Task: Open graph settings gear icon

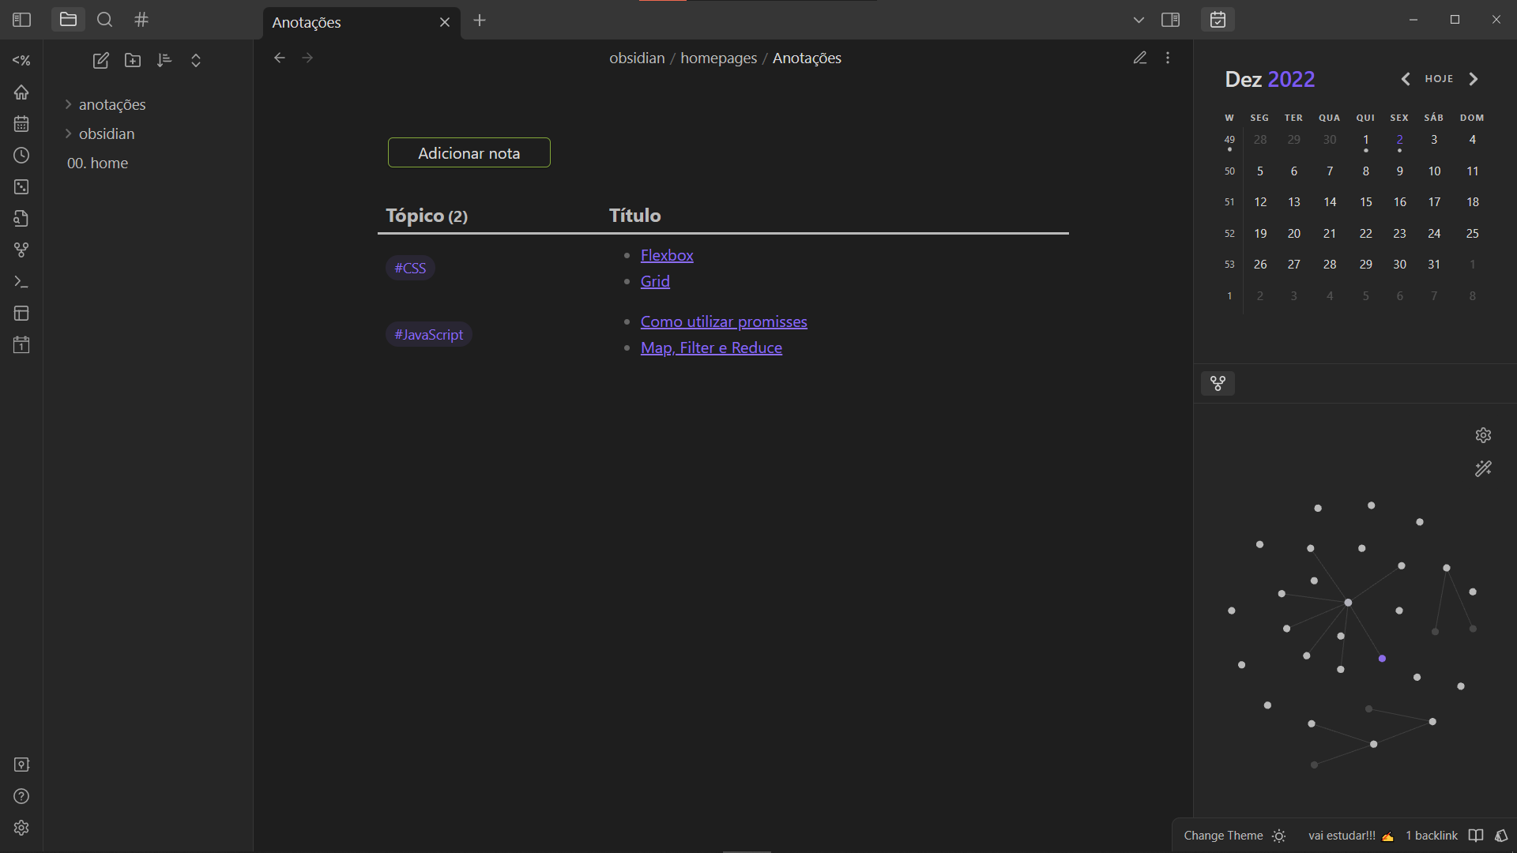Action: 1483,435
